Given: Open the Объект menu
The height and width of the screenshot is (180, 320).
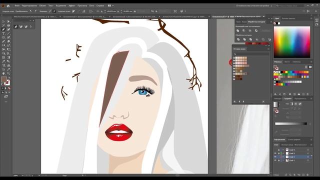Looking at the screenshot, I should [x=42, y=5].
